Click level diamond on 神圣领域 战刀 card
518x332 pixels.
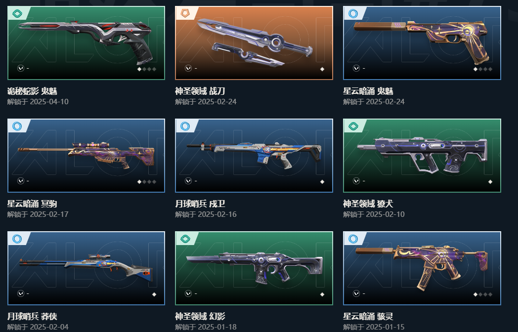[x=322, y=69]
